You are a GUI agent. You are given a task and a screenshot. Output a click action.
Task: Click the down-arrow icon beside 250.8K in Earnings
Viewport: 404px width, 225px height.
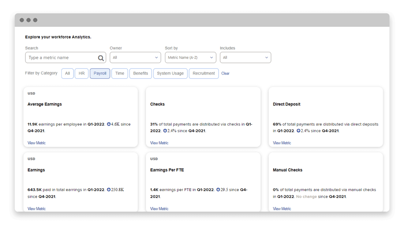tap(109, 190)
